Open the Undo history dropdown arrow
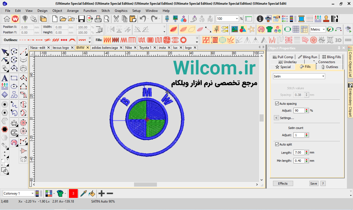 click(x=148, y=19)
